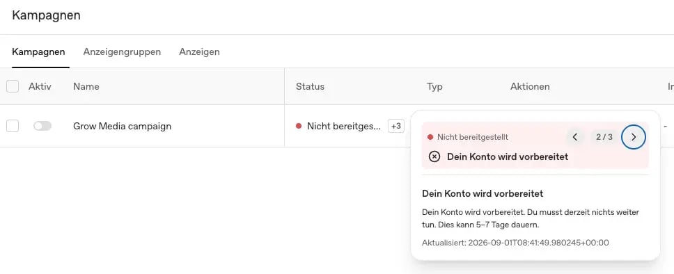Toggle the Grow Media campaign active switch

42,126
